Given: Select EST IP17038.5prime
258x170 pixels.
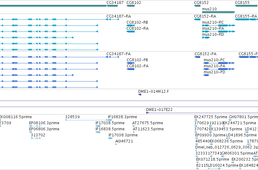Looking at the screenshot, I should [x=98, y=126].
